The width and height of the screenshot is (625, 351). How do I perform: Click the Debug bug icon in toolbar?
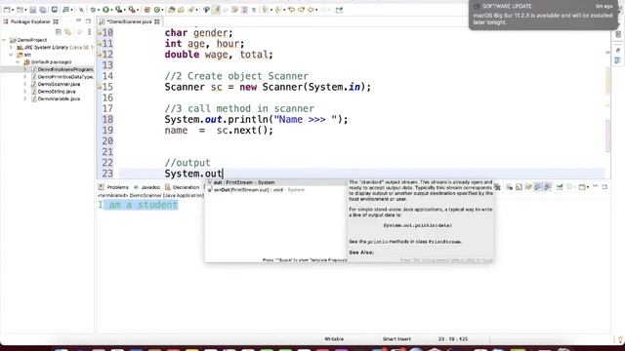[x=94, y=10]
